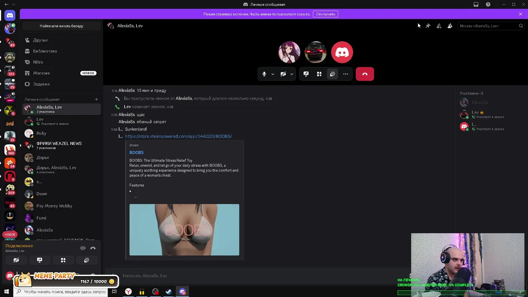This screenshot has width=528, height=297.
Task: Click Отключить to disable streamer mode
Action: point(325,14)
